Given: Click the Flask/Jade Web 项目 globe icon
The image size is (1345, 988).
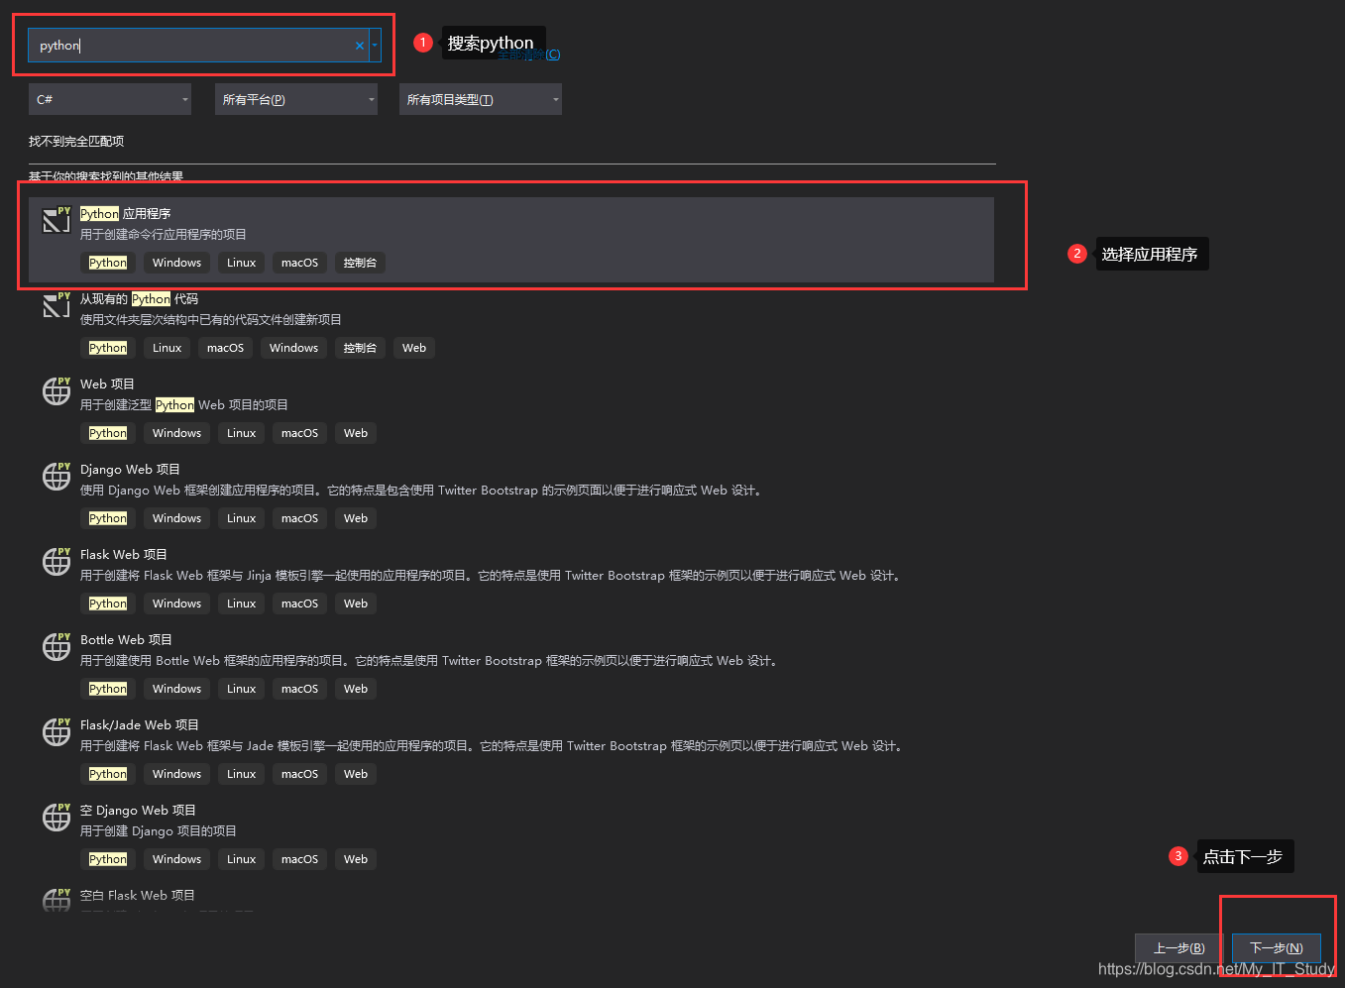Looking at the screenshot, I should pyautogui.click(x=56, y=731).
